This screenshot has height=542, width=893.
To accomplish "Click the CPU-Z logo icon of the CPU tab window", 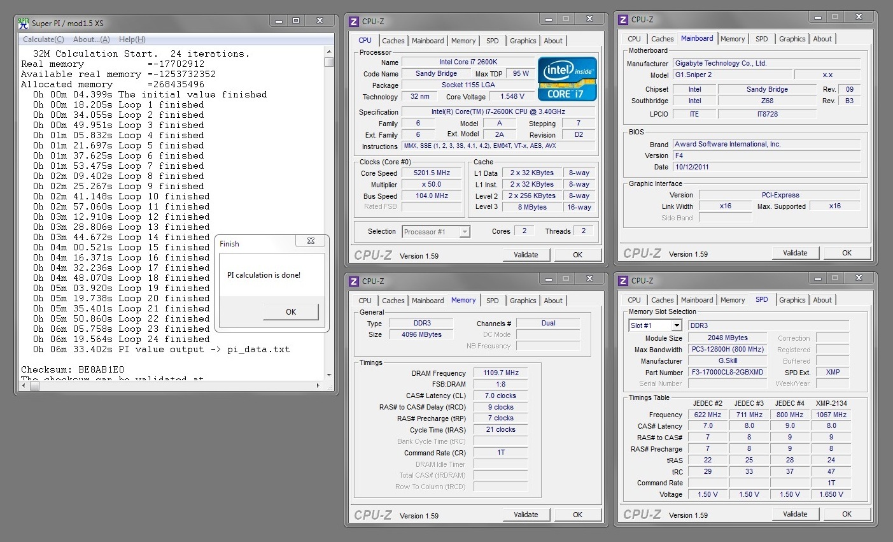I will [x=354, y=21].
